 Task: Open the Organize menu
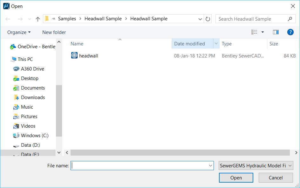[19, 32]
